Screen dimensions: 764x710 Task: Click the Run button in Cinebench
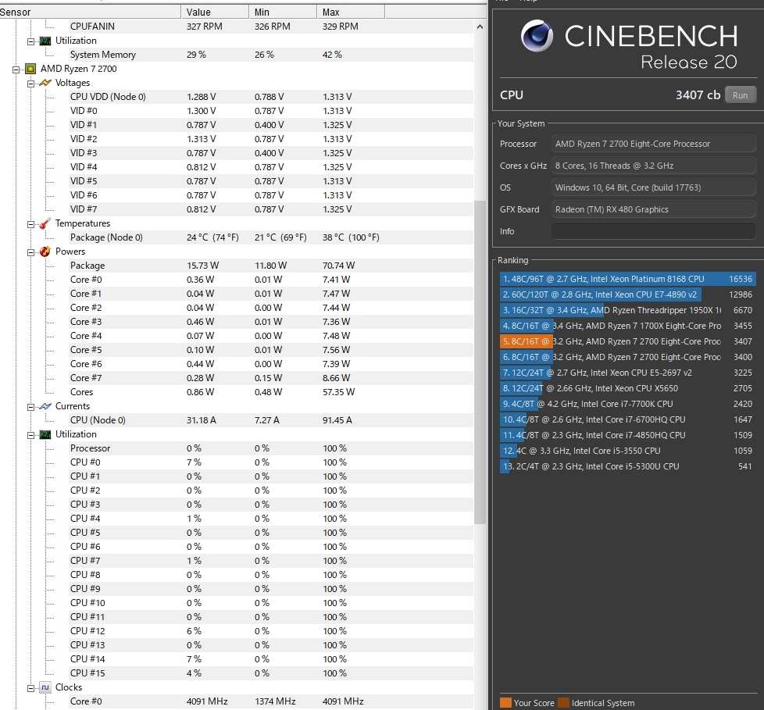(x=740, y=95)
